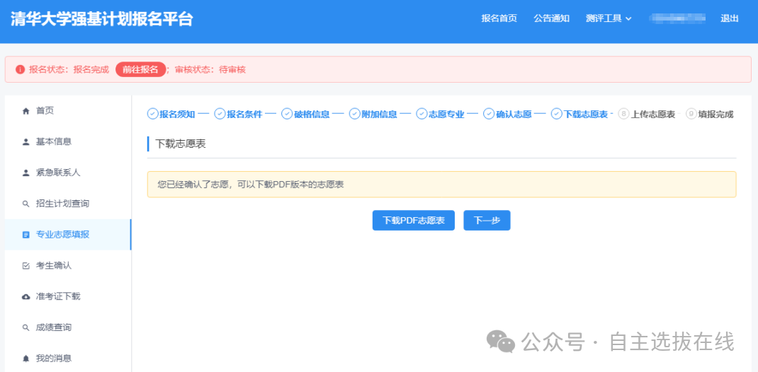Click the step 8 circle for 上传志愿表
The width and height of the screenshot is (758, 372).
coord(624,115)
